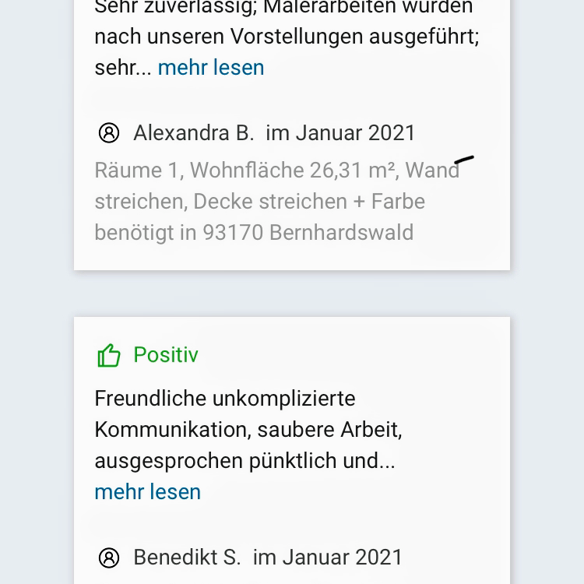Tap "im Januar 2021" next to Benedikt S.
Image resolution: width=584 pixels, height=584 pixels.
(328, 558)
